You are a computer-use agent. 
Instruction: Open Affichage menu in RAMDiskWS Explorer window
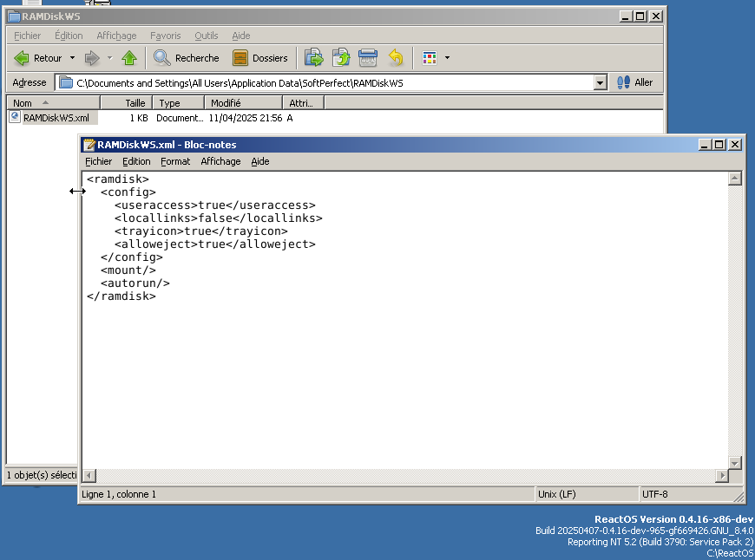point(116,36)
